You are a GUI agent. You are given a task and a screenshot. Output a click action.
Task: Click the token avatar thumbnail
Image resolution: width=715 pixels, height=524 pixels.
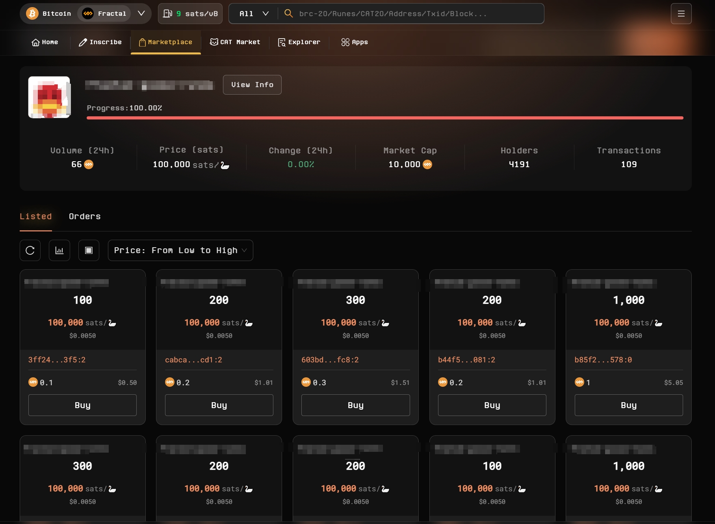point(49,97)
